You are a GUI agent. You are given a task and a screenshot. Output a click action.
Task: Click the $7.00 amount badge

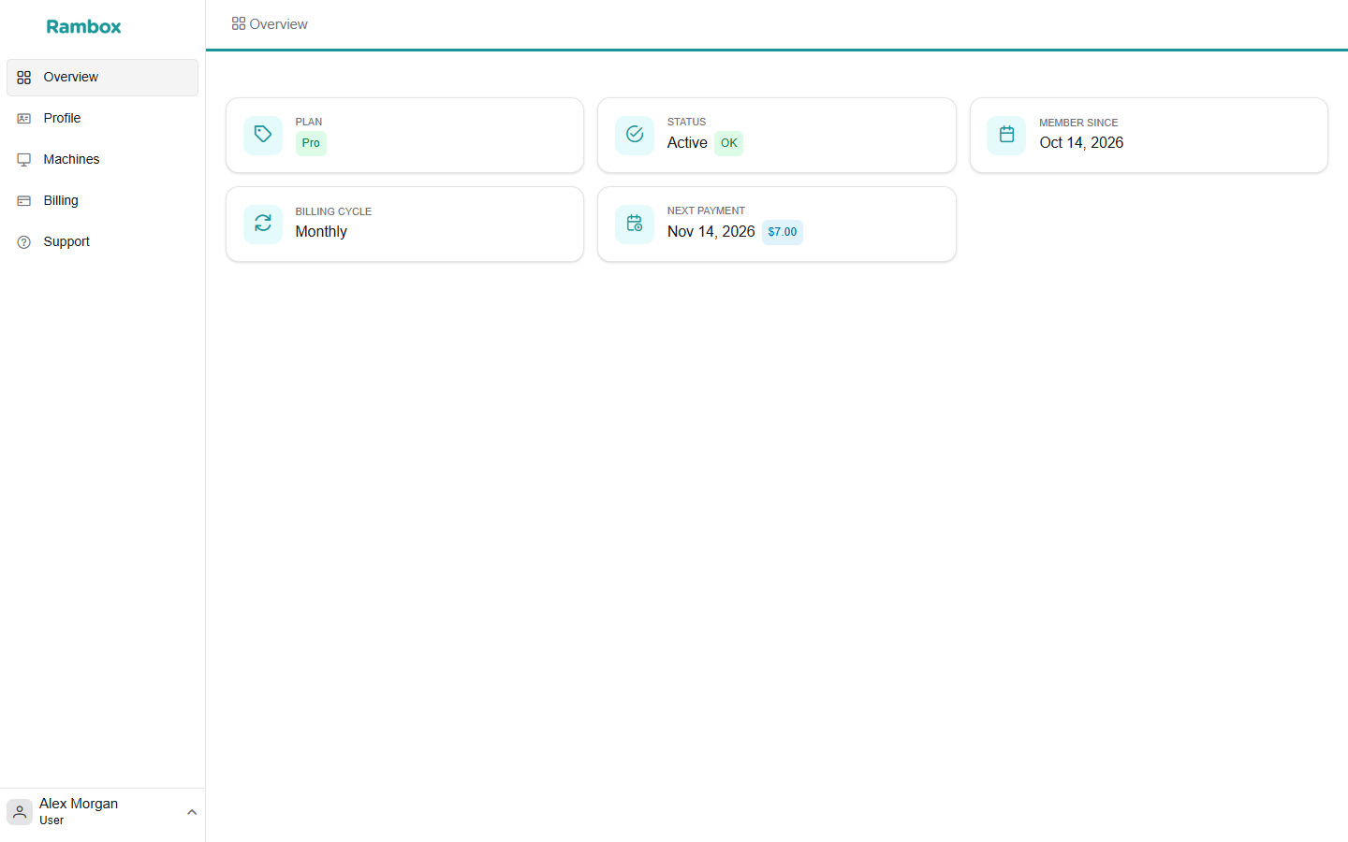(783, 232)
